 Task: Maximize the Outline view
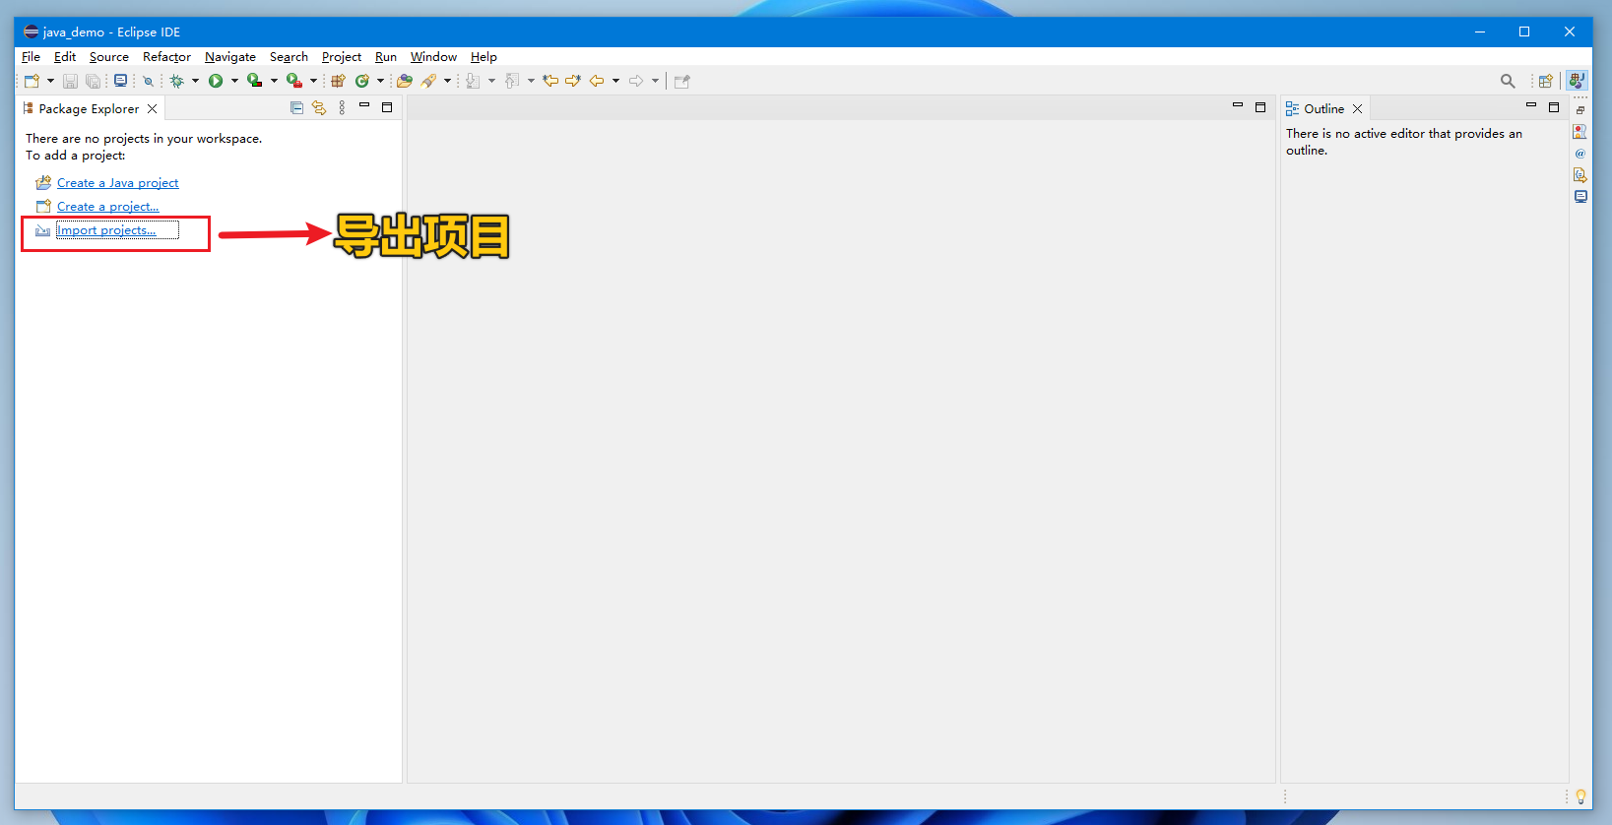click(1554, 107)
